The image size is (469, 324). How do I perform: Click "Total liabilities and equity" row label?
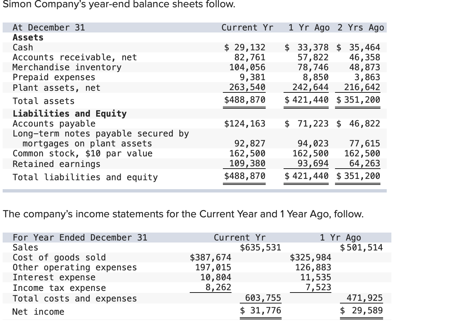[x=85, y=177]
